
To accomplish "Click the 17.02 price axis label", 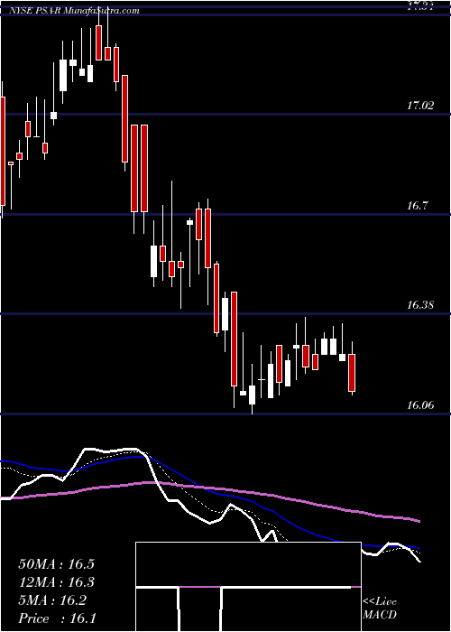I will (x=421, y=106).
